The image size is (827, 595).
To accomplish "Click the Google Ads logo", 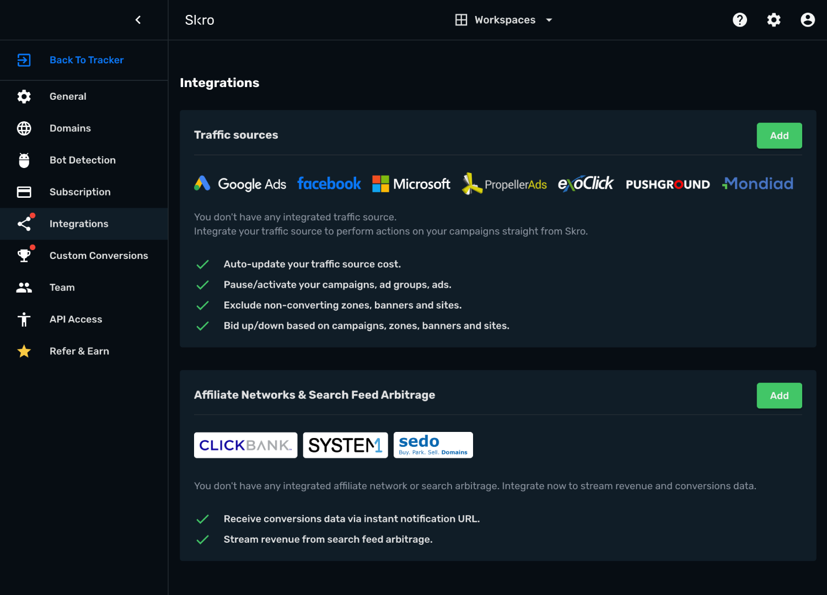I will pos(240,183).
